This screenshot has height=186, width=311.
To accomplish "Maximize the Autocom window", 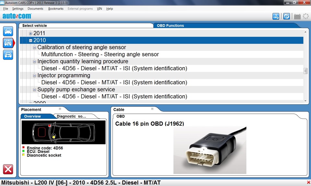I will [294, 2].
